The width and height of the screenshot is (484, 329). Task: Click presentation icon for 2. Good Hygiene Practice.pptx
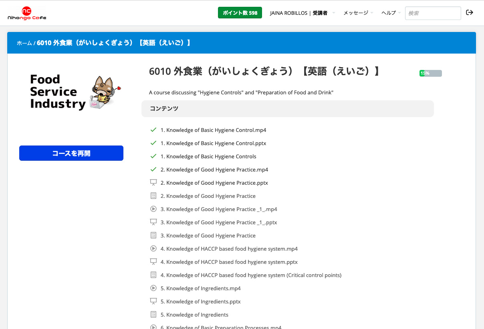pyautogui.click(x=153, y=183)
